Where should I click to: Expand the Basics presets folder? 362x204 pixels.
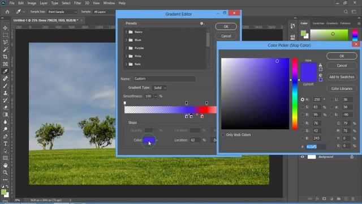(126, 32)
